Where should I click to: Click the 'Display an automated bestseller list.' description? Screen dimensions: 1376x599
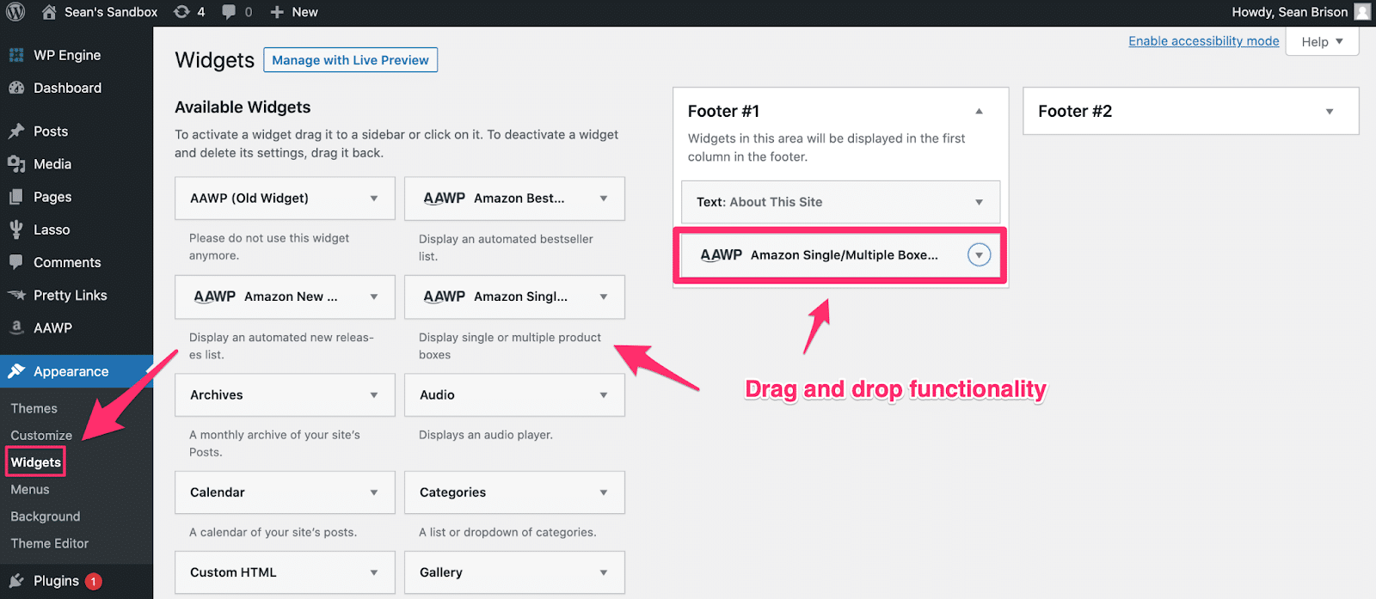point(506,248)
